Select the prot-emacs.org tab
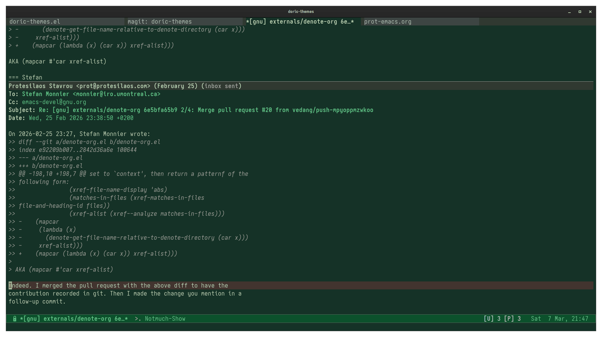Image resolution: width=602 pixels, height=337 pixels. 388,21
